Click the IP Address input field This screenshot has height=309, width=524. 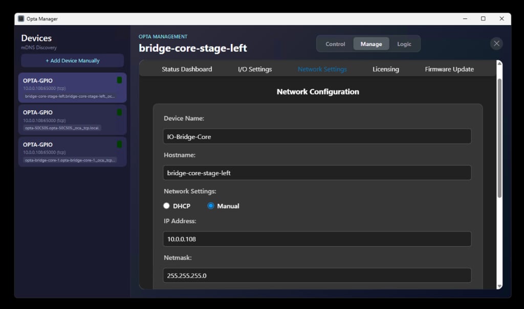tap(317, 239)
